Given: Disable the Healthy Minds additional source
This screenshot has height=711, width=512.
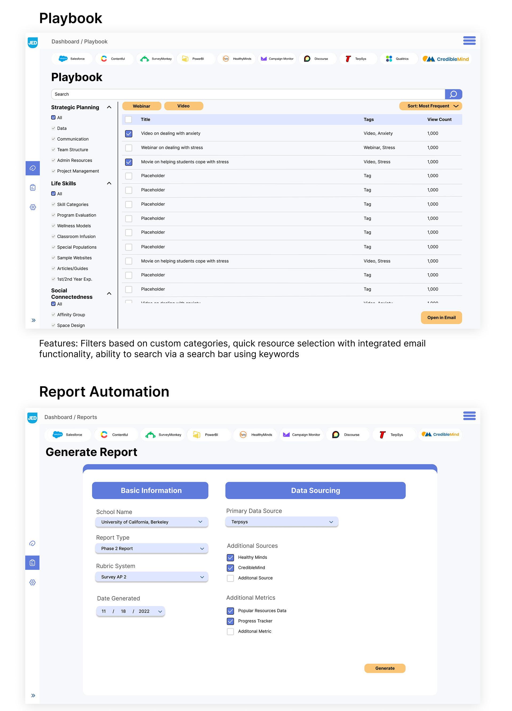Looking at the screenshot, I should click(x=230, y=557).
